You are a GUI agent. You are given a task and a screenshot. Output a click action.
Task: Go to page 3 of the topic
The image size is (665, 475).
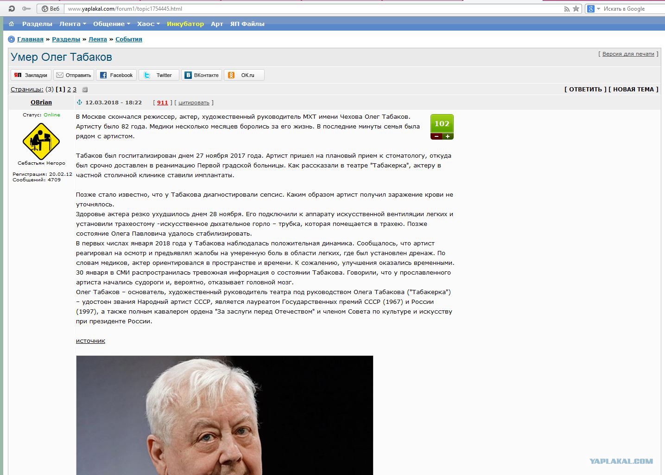(x=75, y=90)
